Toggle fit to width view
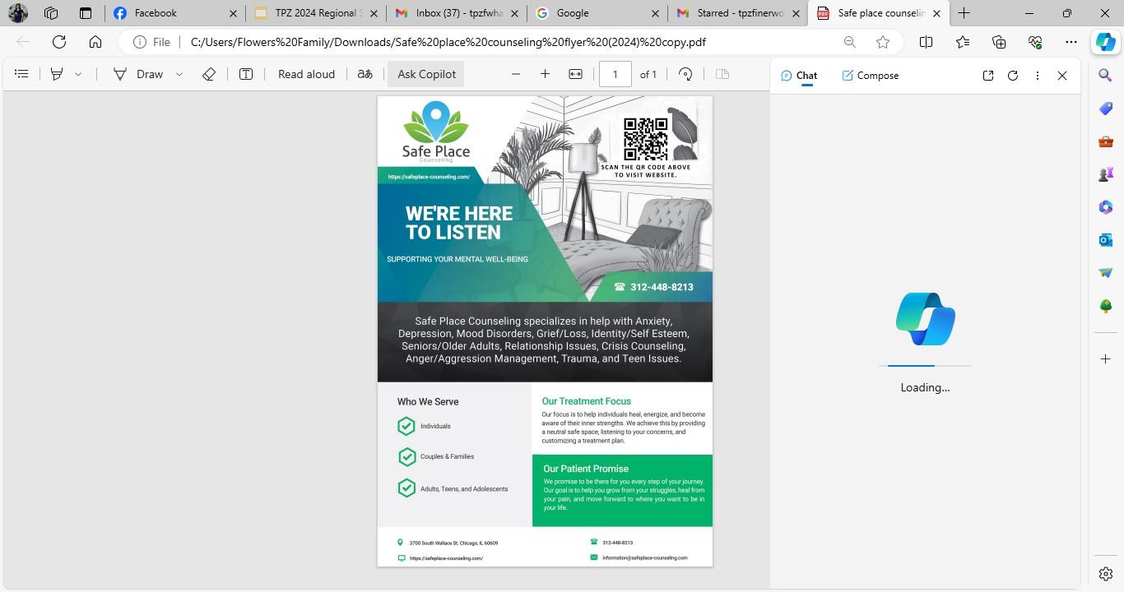1124x592 pixels. tap(576, 74)
